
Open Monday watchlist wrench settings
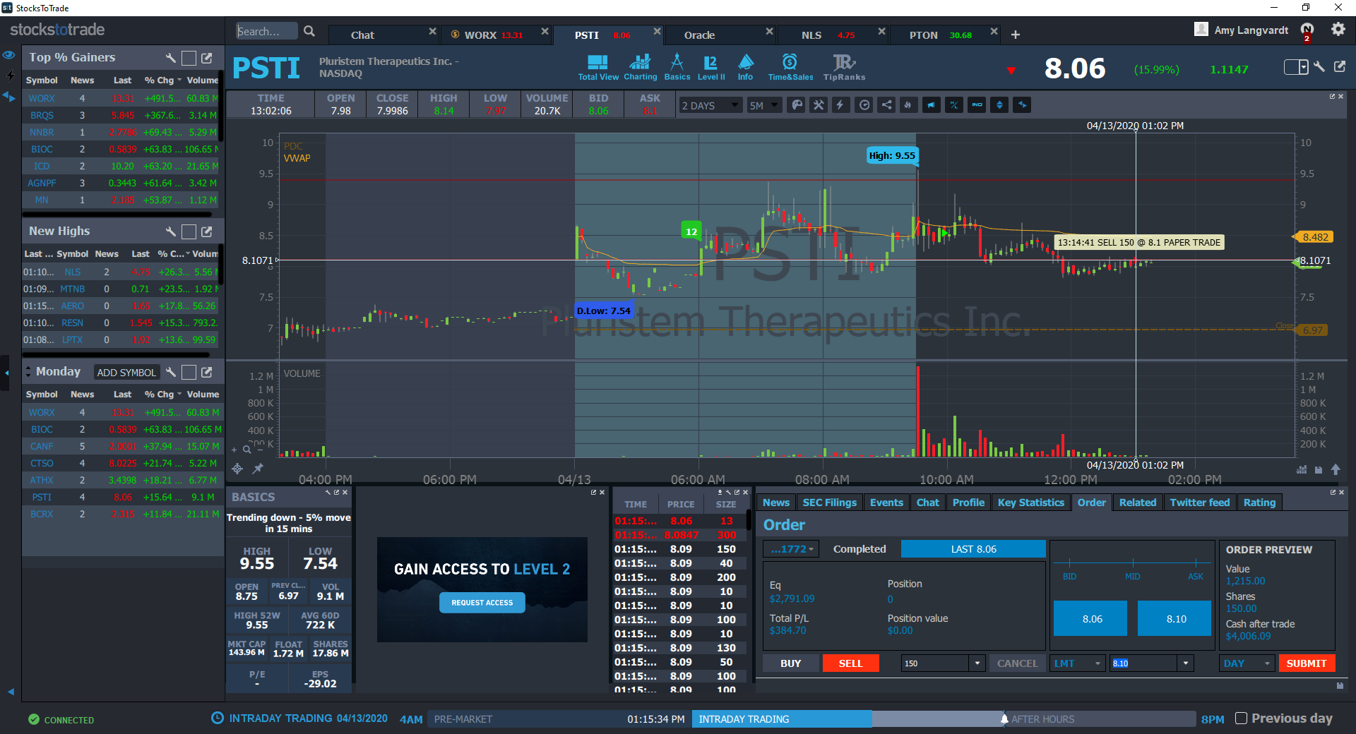click(170, 372)
